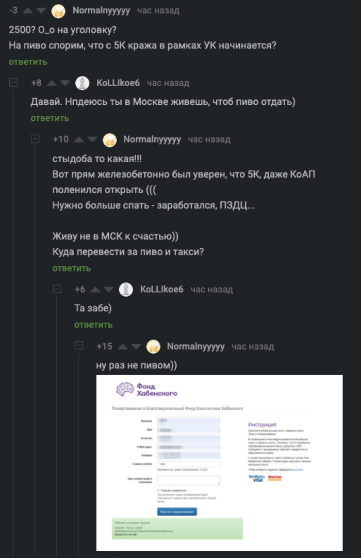Click KoLLIkoe6's avatar on the +8 comment
Image resolution: width=361 pixels, height=558 pixels.
click(83, 83)
